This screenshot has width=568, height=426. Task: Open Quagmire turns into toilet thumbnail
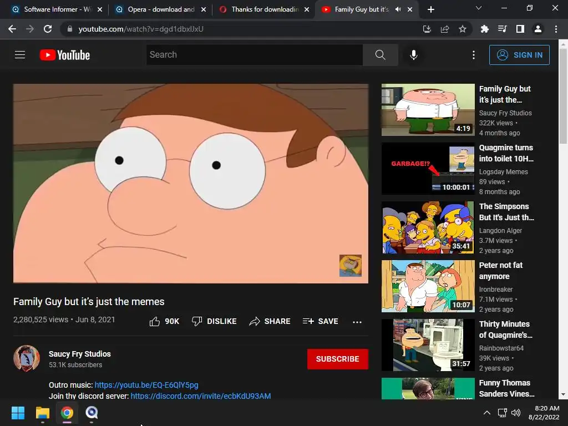tap(428, 169)
